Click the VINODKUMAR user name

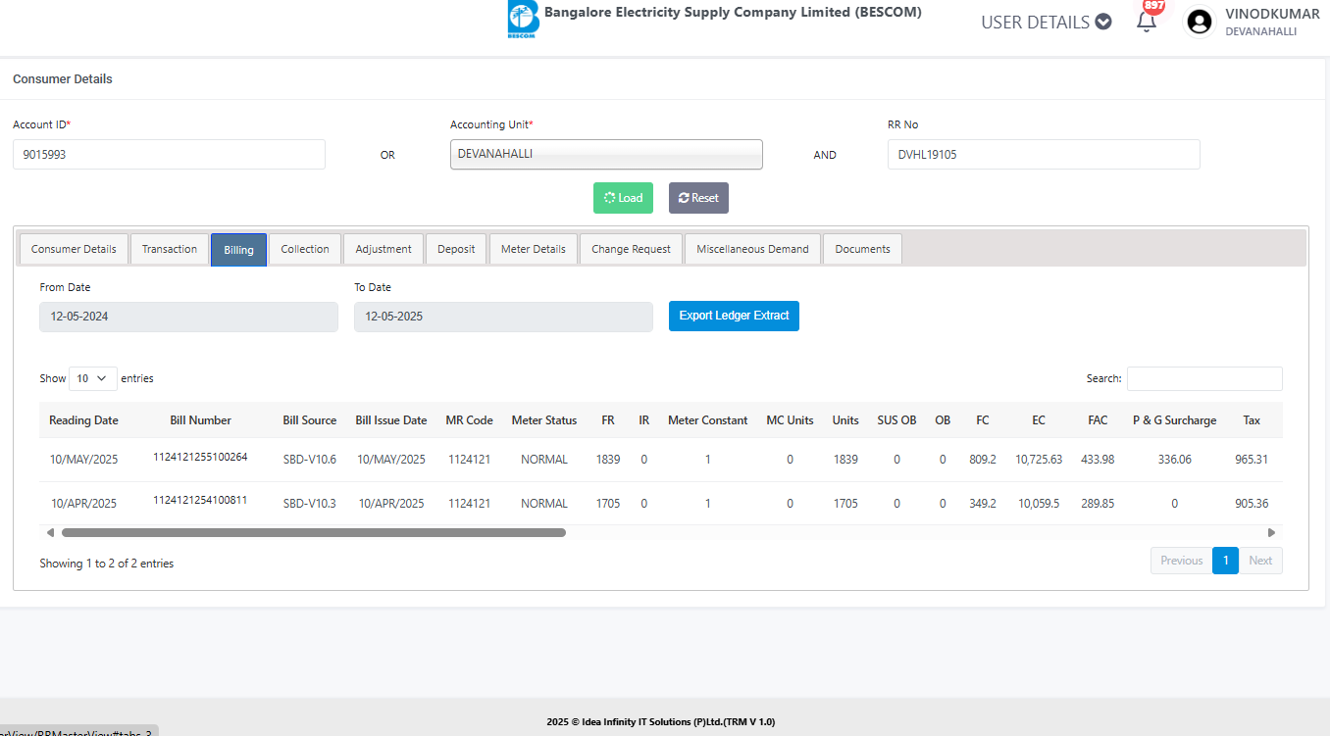pos(1272,14)
